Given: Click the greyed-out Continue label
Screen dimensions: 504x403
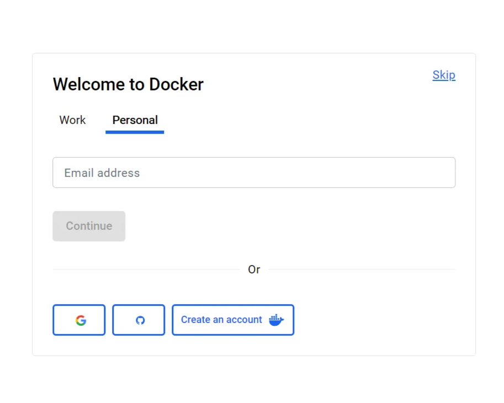Looking at the screenshot, I should coord(89,226).
